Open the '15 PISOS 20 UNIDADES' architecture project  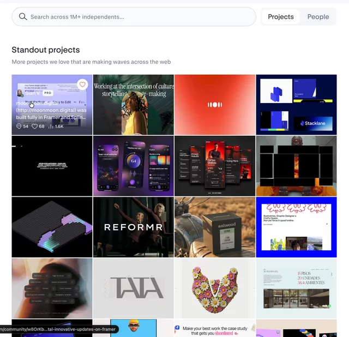[x=296, y=288]
